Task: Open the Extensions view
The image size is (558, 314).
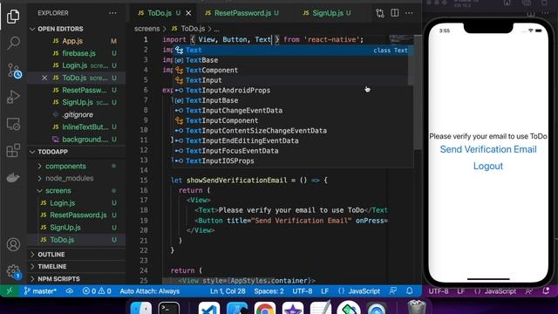Action: point(13,150)
